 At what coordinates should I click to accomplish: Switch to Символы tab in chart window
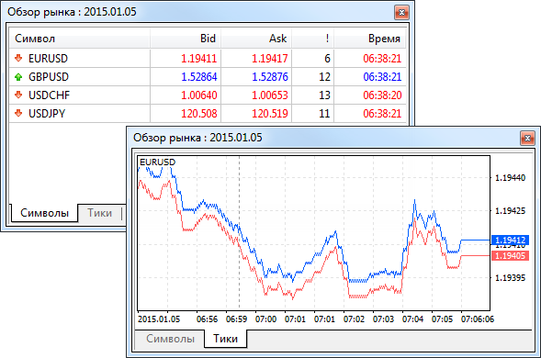point(170,339)
